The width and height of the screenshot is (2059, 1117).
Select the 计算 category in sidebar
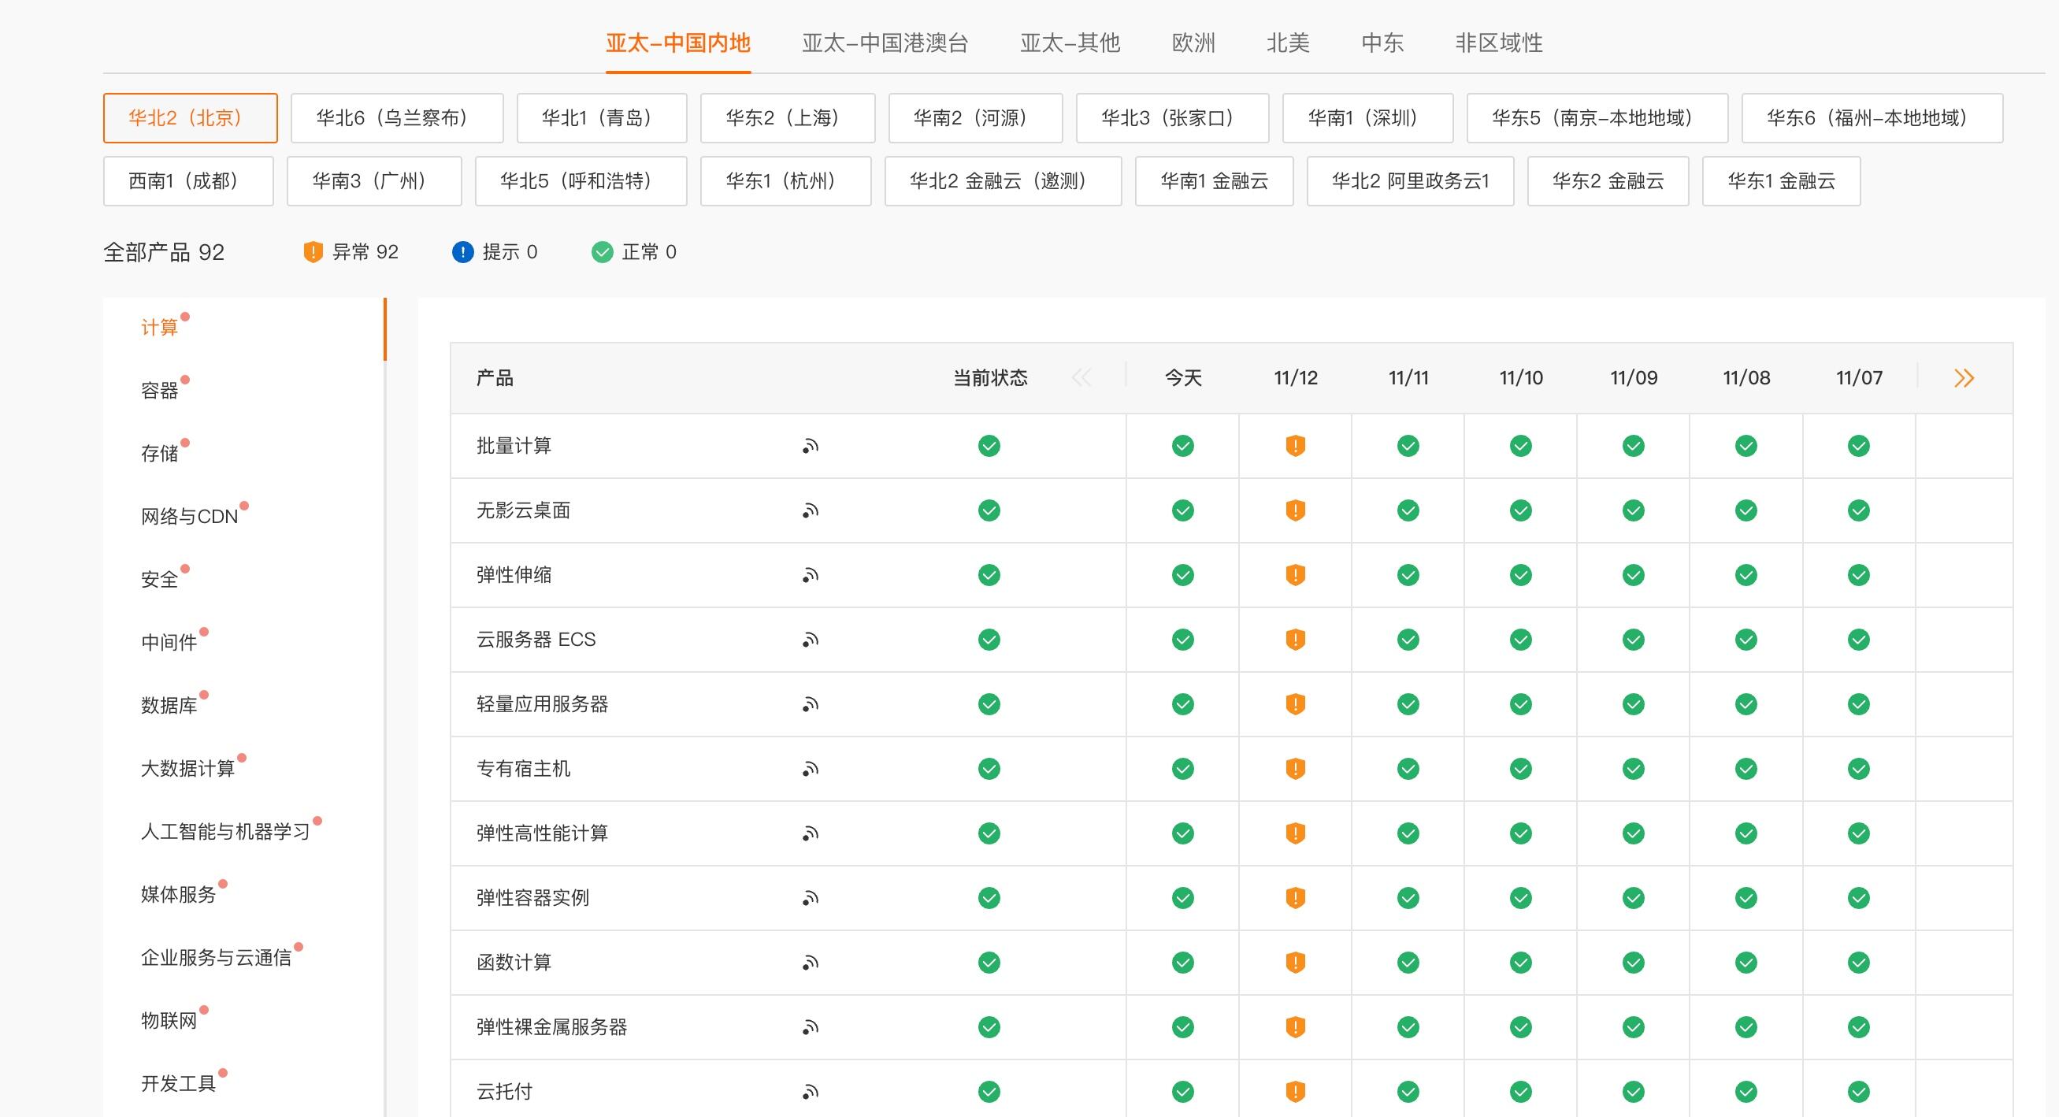pos(160,328)
